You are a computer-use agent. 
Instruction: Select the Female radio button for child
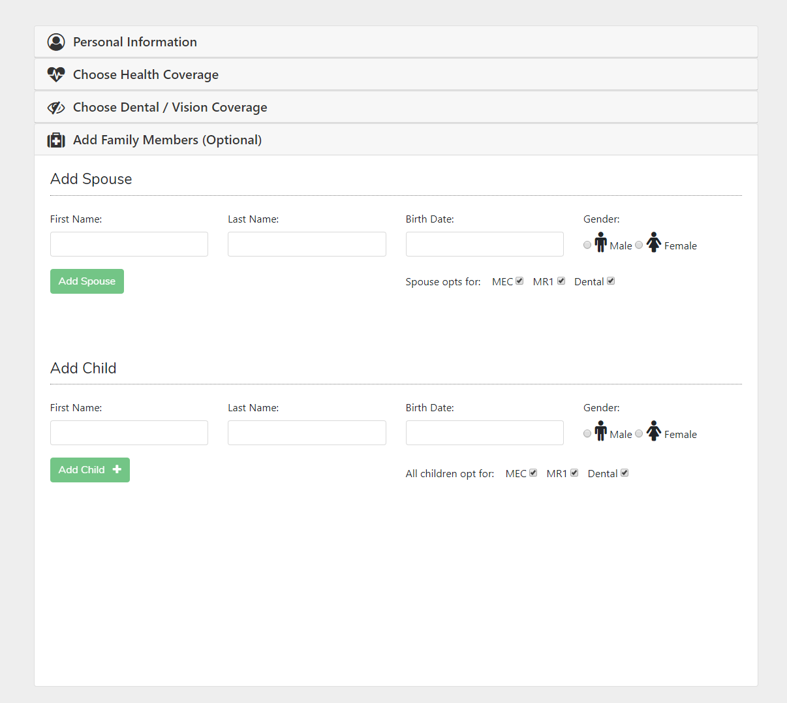click(x=639, y=434)
